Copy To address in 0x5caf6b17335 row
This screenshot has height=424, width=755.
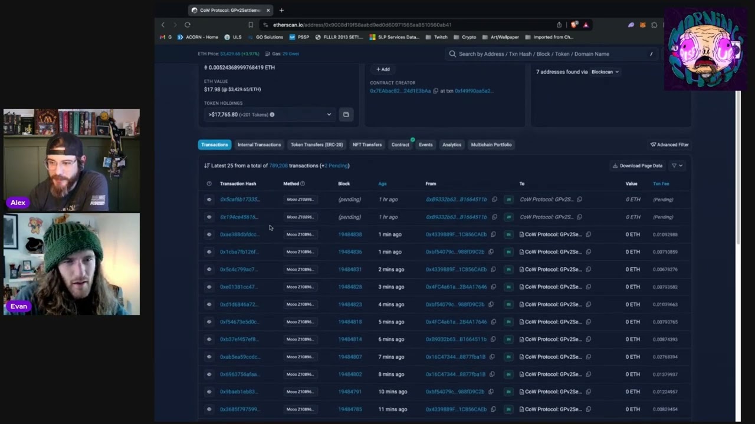(x=579, y=200)
